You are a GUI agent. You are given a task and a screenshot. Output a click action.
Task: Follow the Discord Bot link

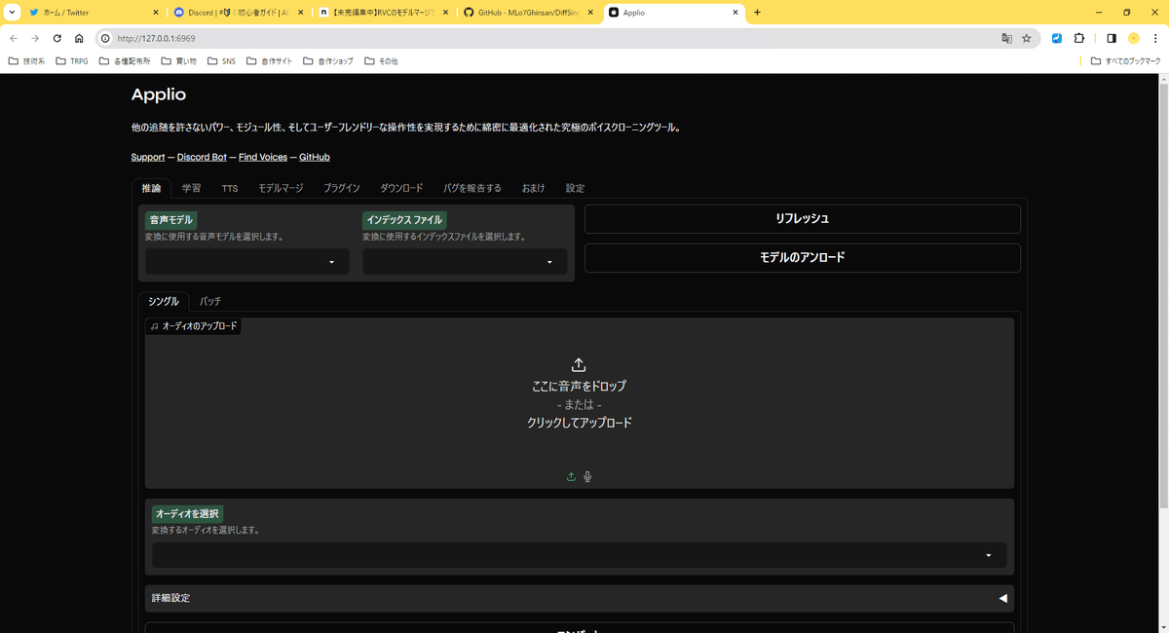click(x=202, y=157)
